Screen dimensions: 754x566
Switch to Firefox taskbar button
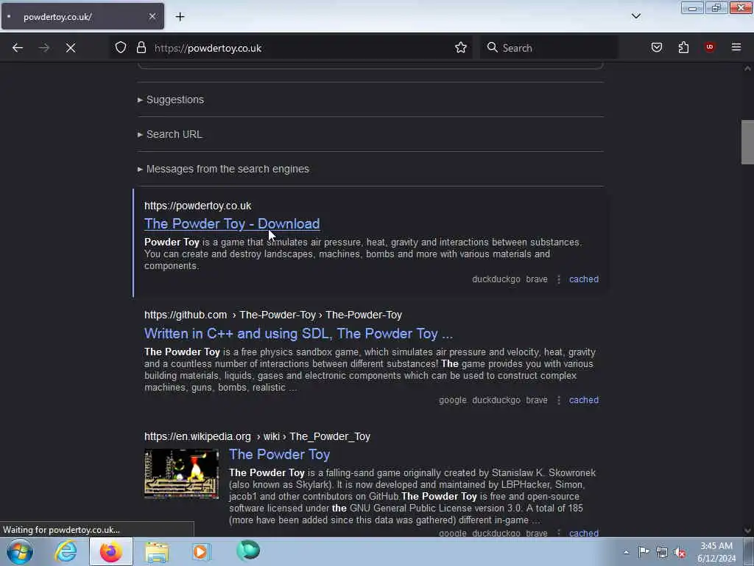point(111,551)
